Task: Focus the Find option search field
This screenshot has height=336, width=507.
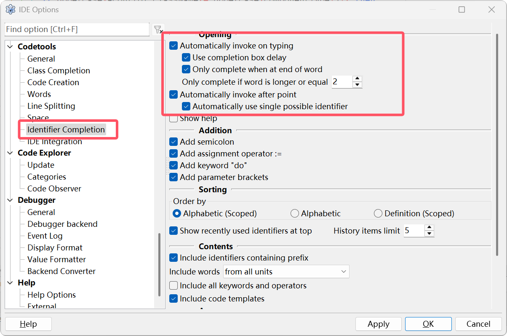Action: pos(77,30)
